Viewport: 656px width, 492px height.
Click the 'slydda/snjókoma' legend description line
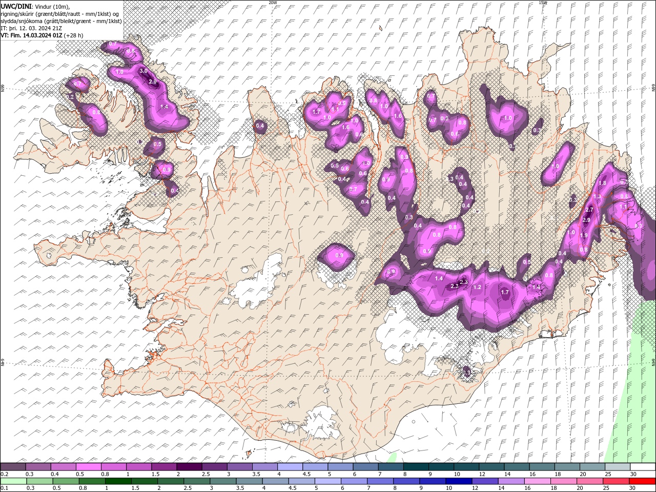click(x=61, y=21)
